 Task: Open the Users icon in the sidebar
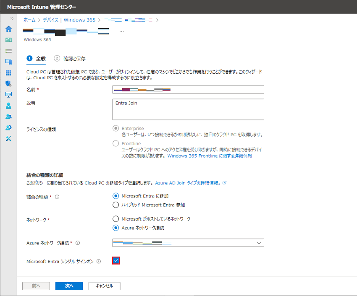tap(8, 106)
